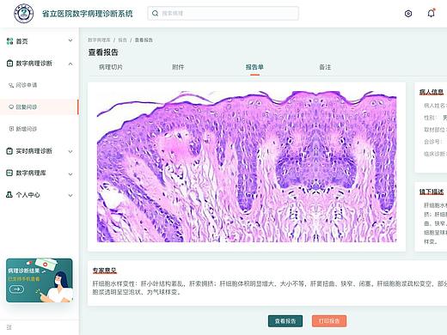Click the system title 省立医院数字病理诊断系统
The height and width of the screenshot is (335, 447).
click(88, 14)
